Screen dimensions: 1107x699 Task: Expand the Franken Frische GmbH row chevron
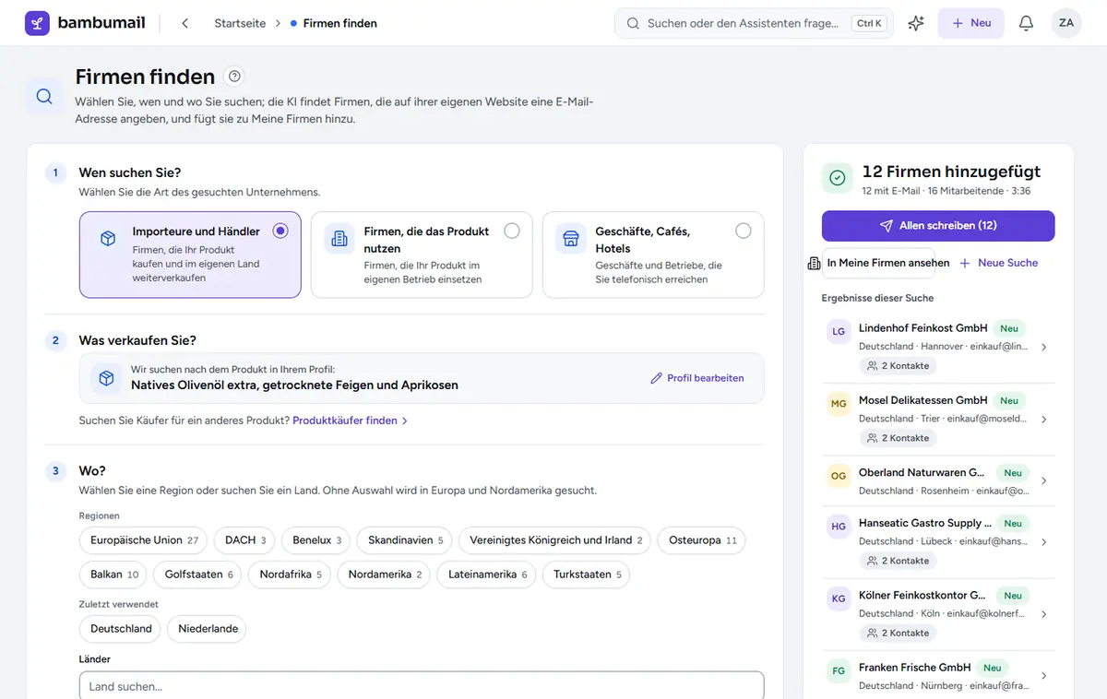[1043, 676]
